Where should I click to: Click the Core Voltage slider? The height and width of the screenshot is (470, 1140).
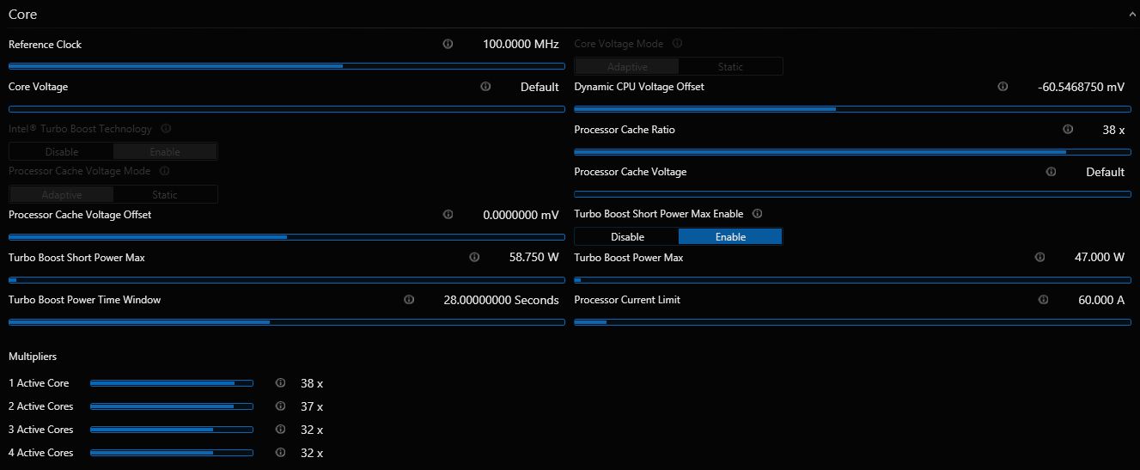click(287, 109)
